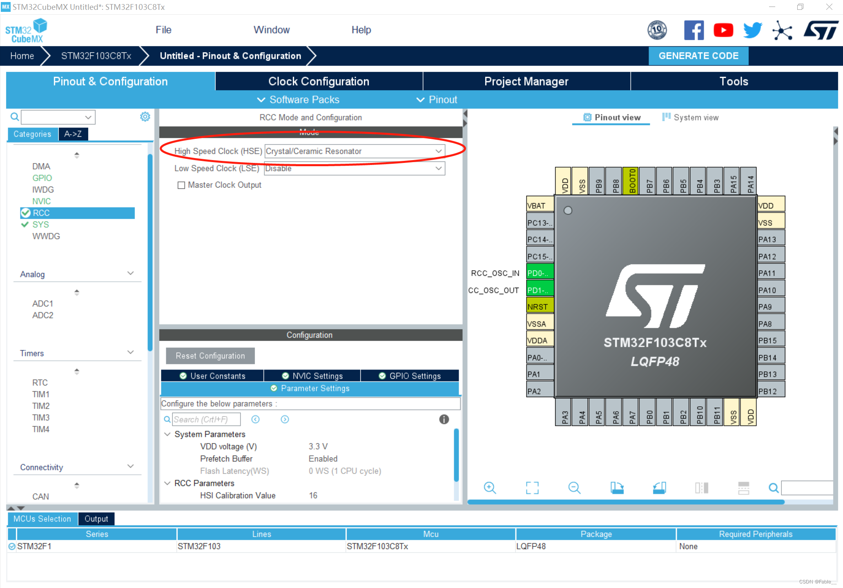Click the parameter search magnifier icon
Screen dimensions: 843x588
(167, 419)
